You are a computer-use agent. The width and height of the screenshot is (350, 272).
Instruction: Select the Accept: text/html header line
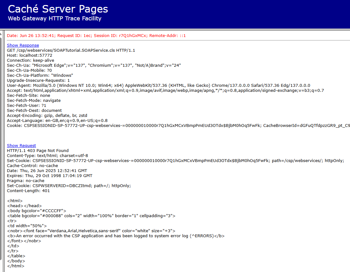tap(165, 91)
